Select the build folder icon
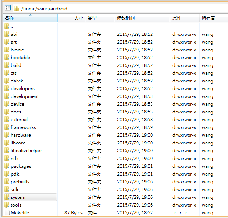 7,65
